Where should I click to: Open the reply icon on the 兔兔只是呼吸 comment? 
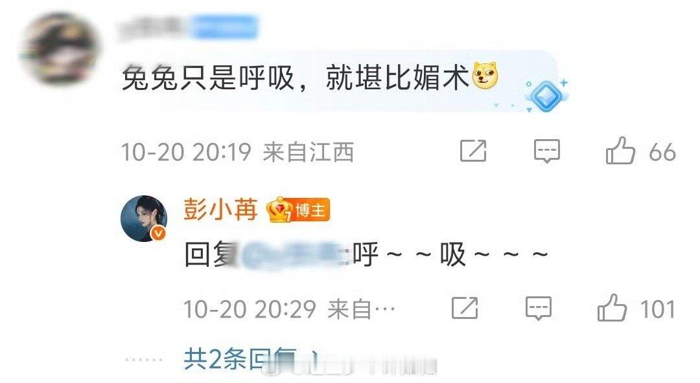click(x=547, y=151)
